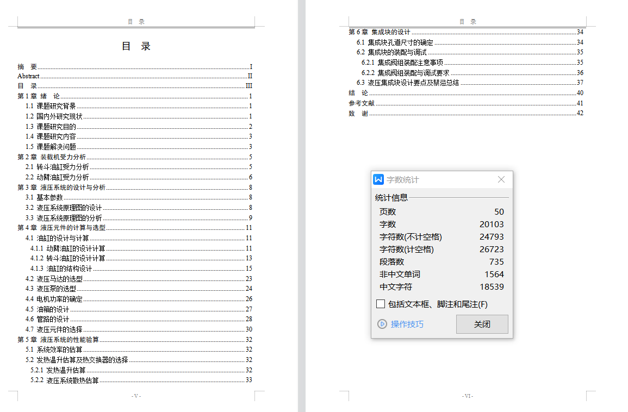This screenshot has height=412, width=628.
Task: Click the Abstract contents entry
Action: tap(135, 76)
